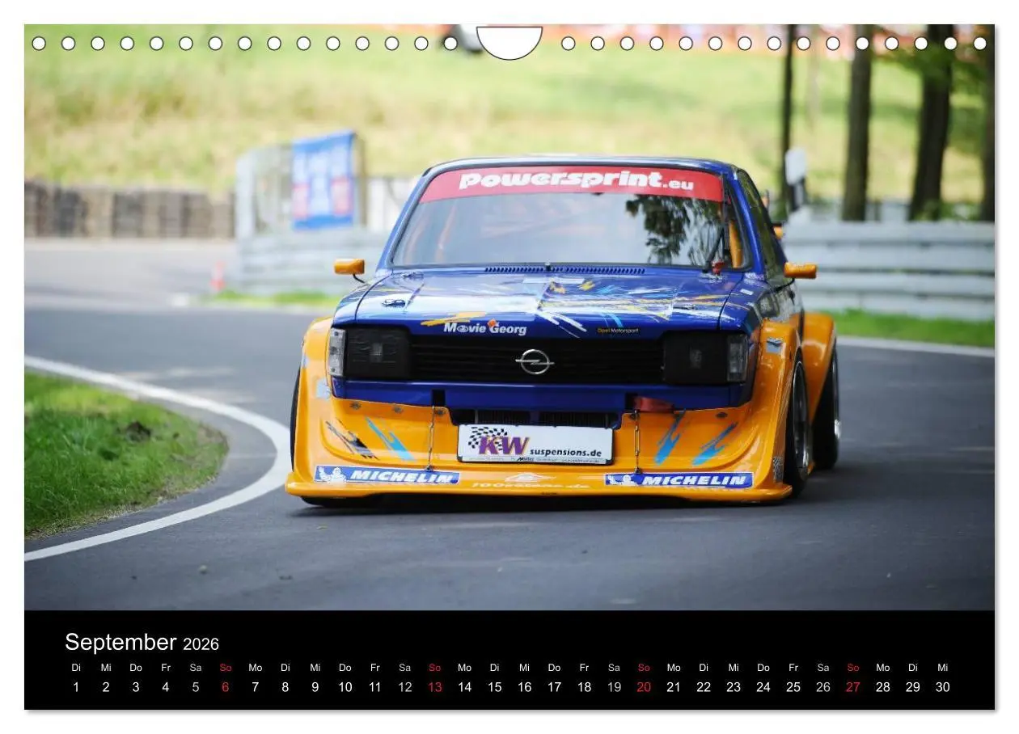The image size is (1019, 734).
Task: Click the Fr weekday label above 25
Action: pos(793,668)
